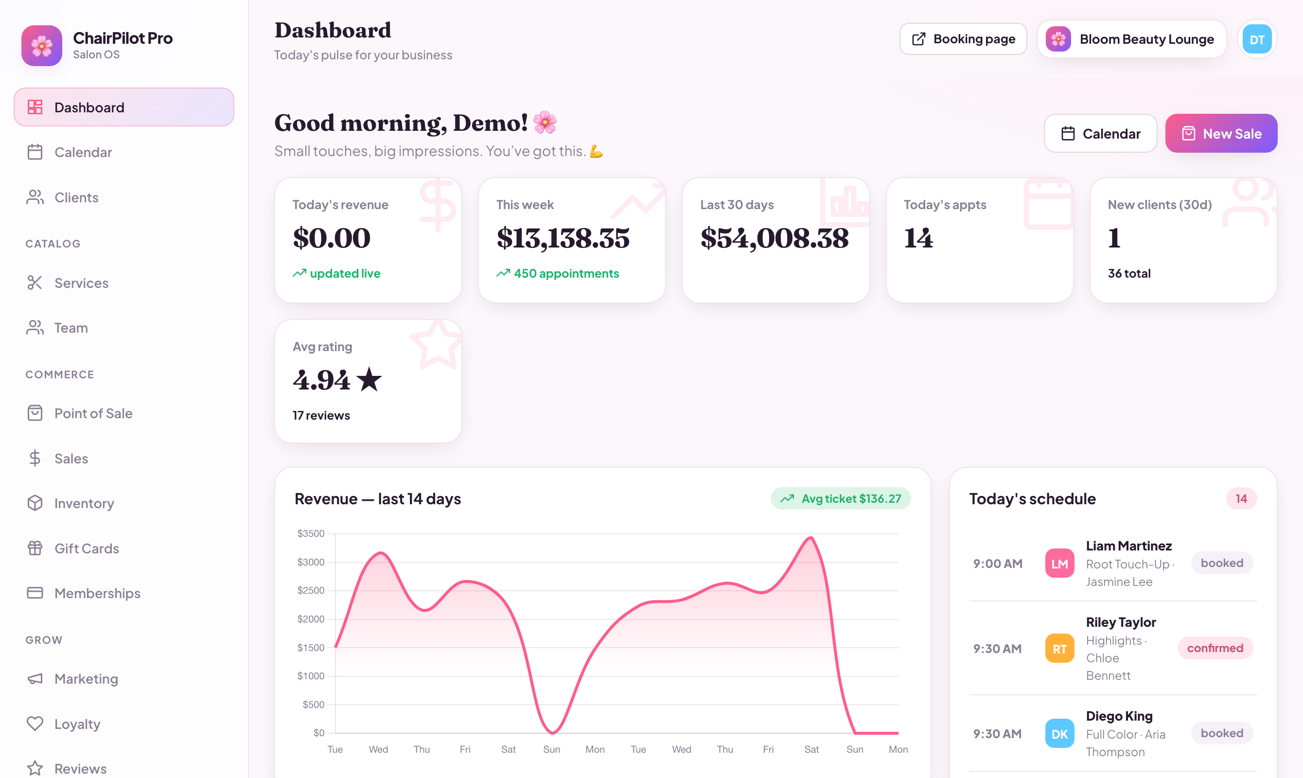Click the Calendar icon in the sidebar
Screen dimensions: 1303x778
click(35, 152)
